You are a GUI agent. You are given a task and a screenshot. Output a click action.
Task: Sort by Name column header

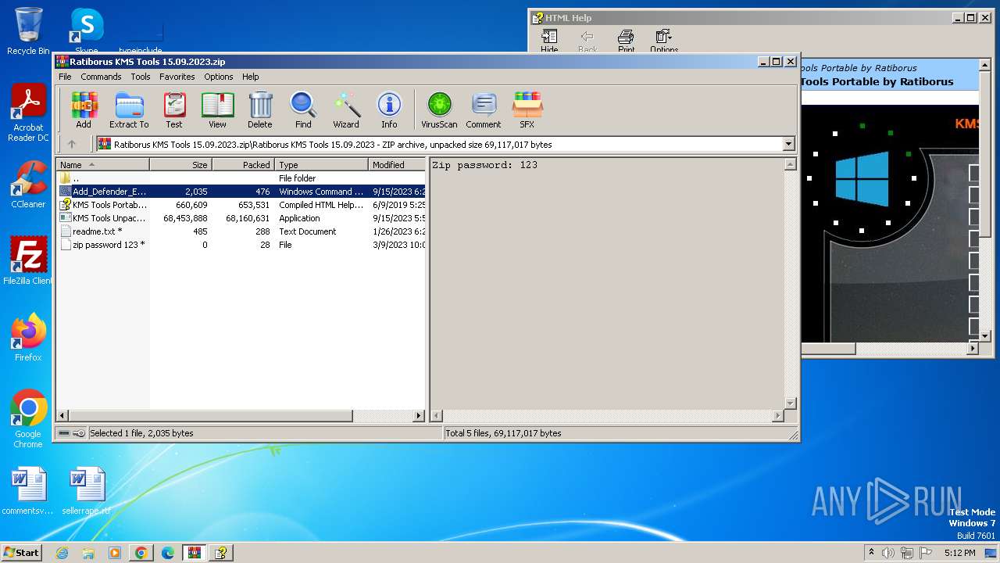(102, 165)
